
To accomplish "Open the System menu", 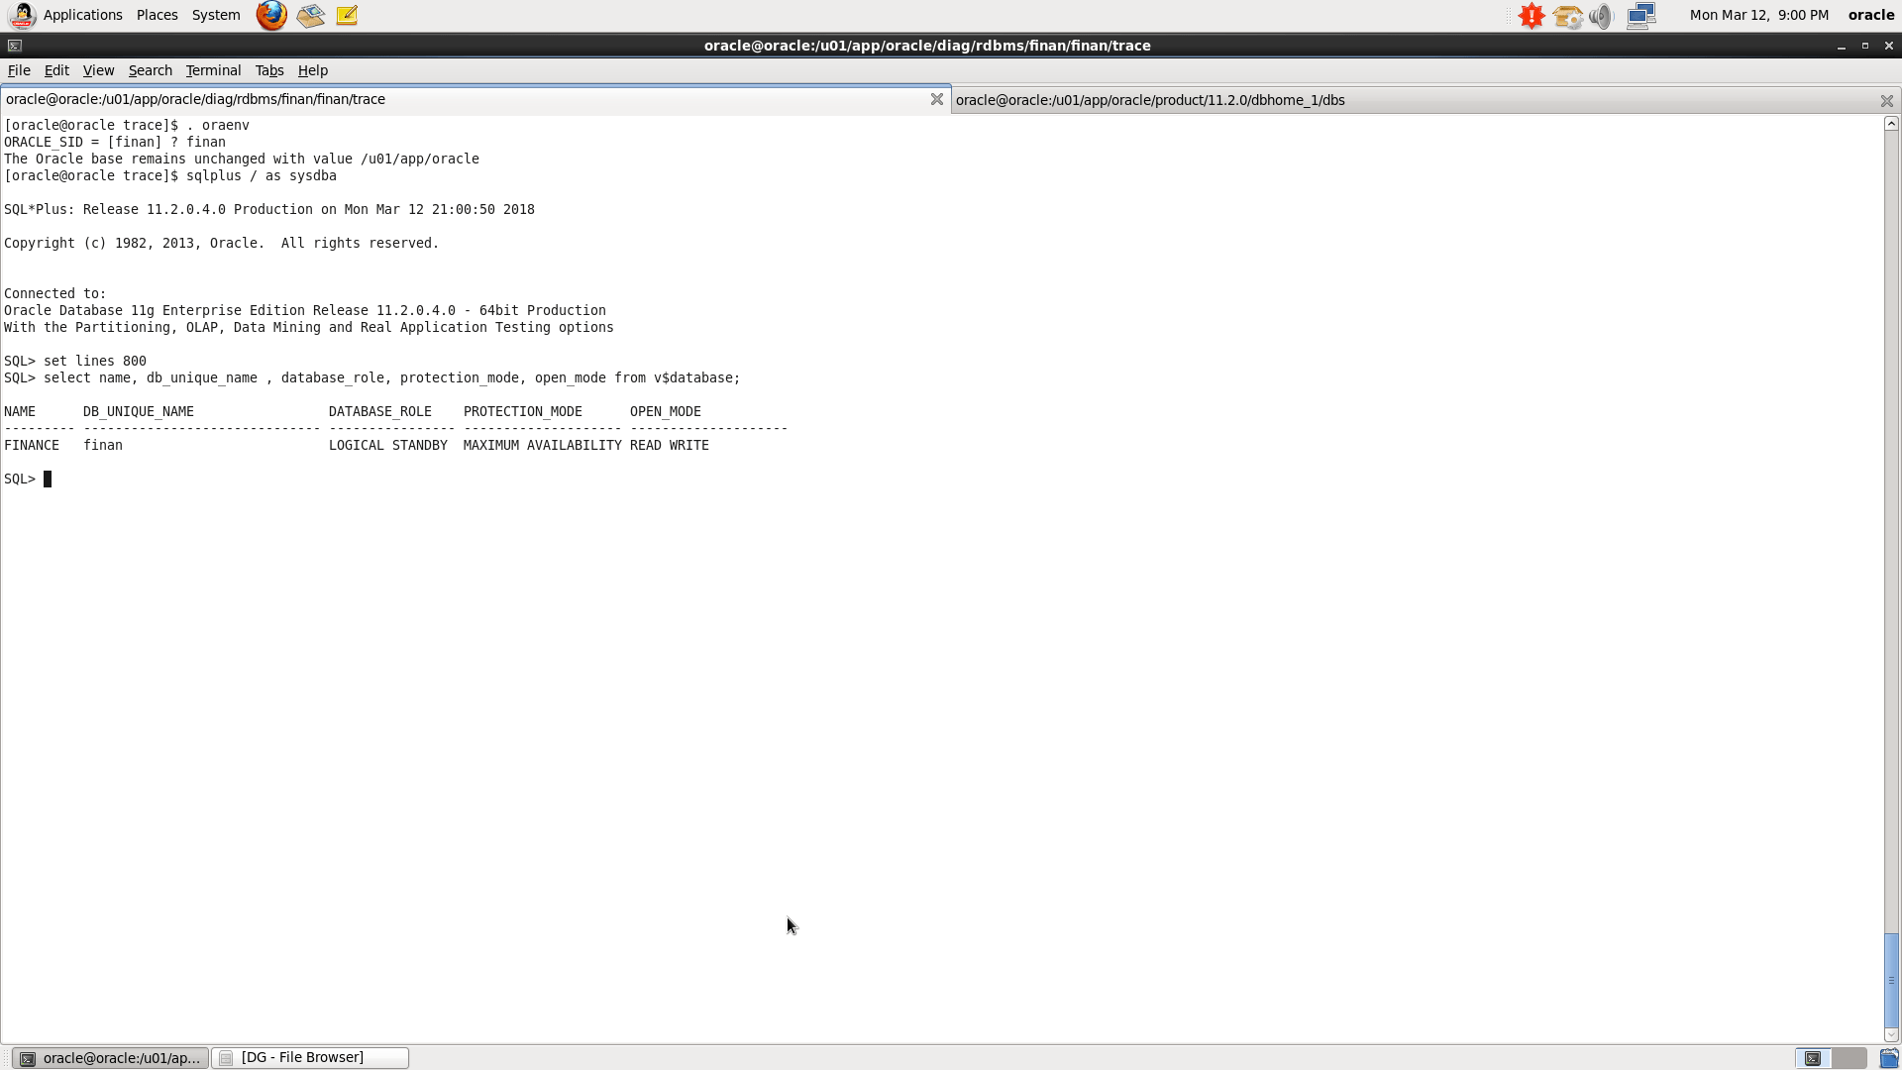I will point(215,15).
